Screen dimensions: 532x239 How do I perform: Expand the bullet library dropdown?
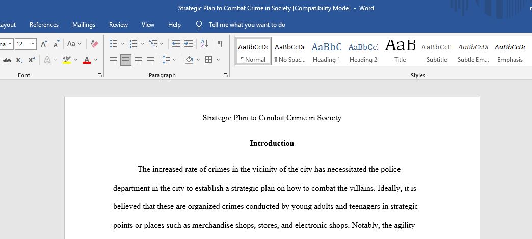pyautogui.click(x=122, y=44)
